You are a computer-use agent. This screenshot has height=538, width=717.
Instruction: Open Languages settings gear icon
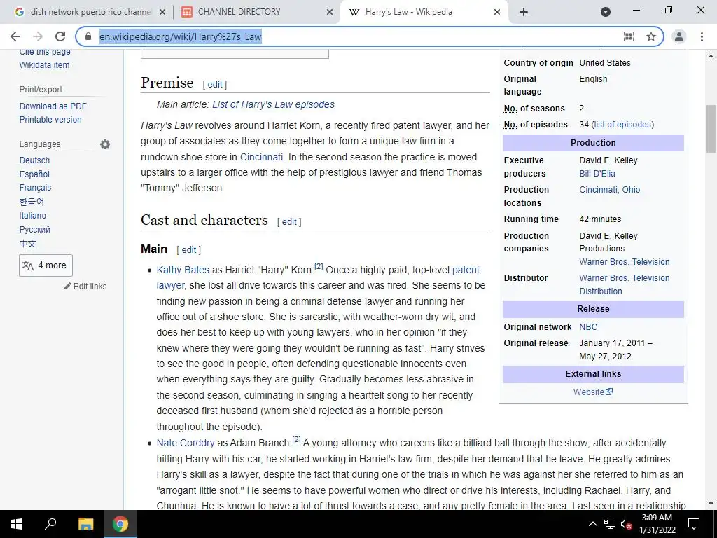[105, 144]
